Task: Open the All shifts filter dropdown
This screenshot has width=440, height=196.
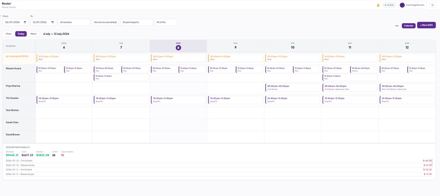Action: [166, 22]
